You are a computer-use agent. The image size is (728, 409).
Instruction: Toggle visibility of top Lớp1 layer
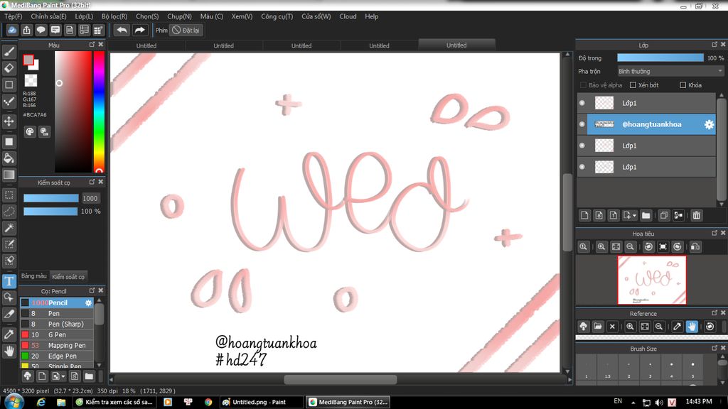582,103
